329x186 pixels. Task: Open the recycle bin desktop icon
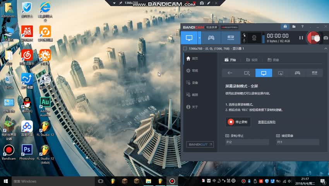(9, 81)
